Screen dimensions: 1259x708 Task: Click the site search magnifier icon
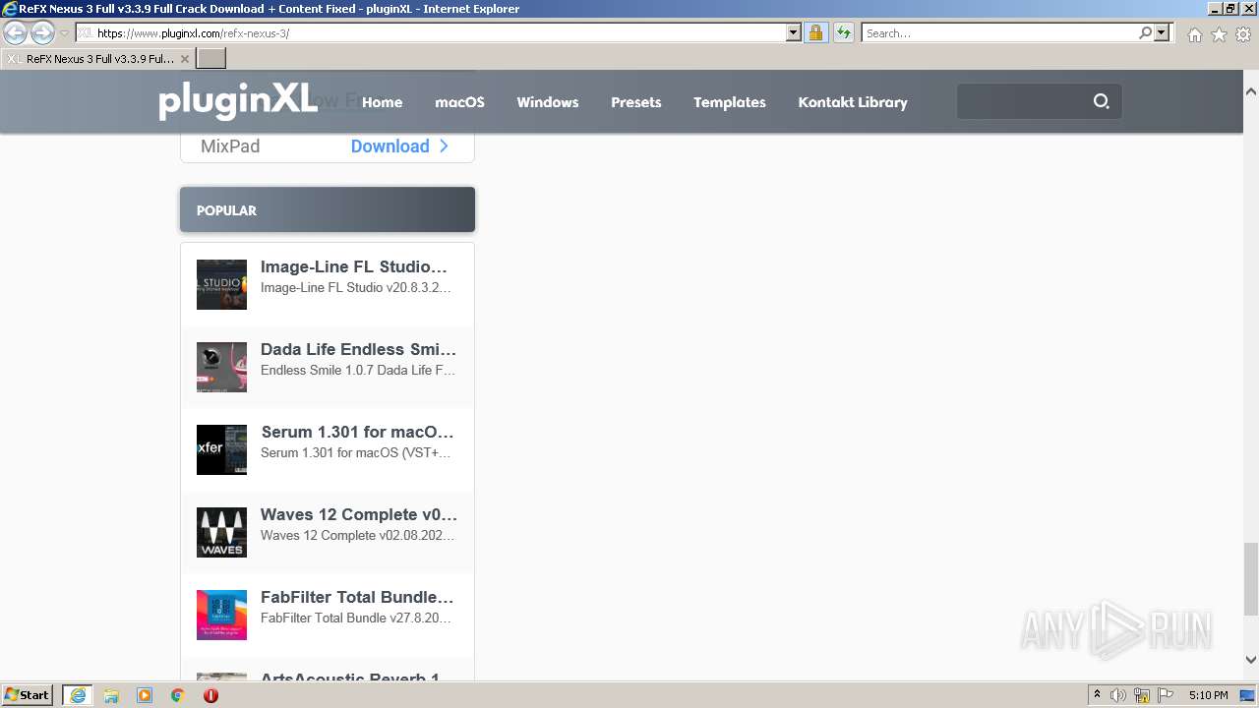click(x=1101, y=101)
